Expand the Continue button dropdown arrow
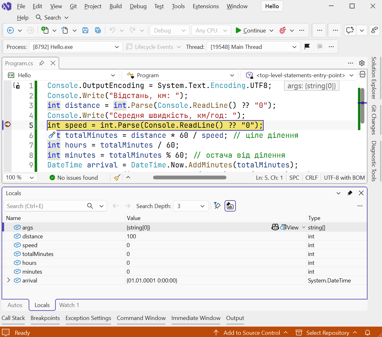This screenshot has width=382, height=337. (271, 31)
